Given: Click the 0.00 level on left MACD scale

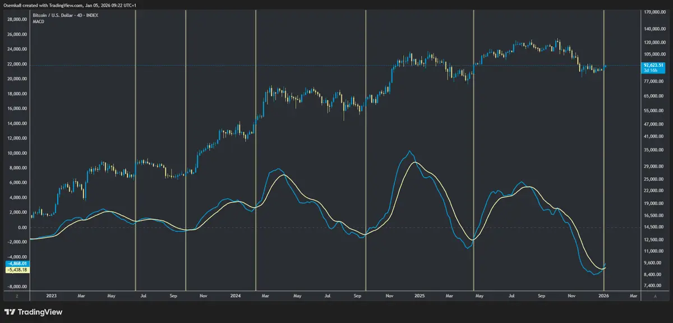Looking at the screenshot, I should click(x=22, y=227).
